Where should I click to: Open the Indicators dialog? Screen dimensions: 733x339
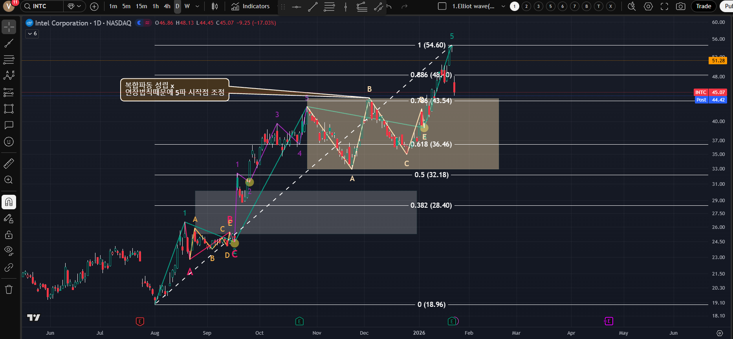pyautogui.click(x=250, y=6)
